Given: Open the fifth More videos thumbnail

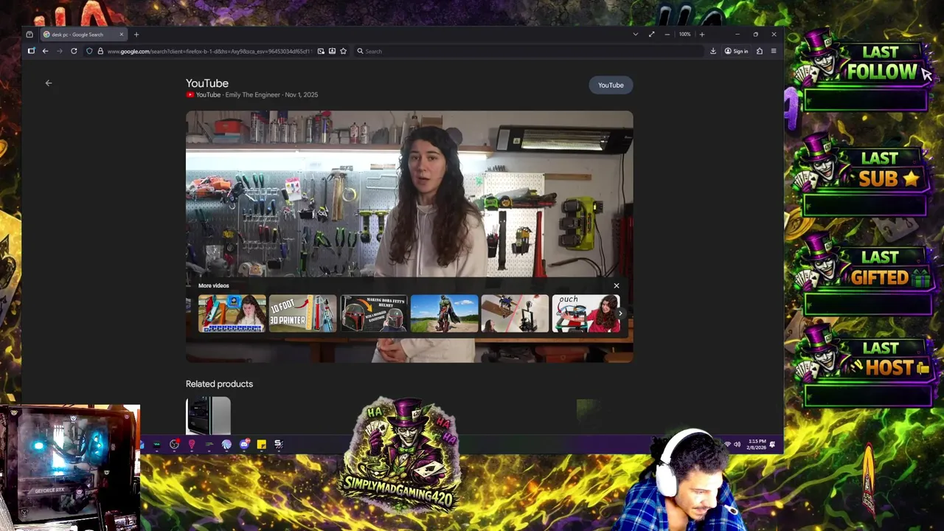Looking at the screenshot, I should click(x=515, y=313).
